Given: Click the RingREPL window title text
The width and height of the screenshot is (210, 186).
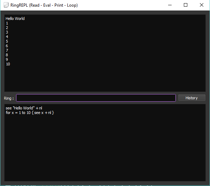Looking at the screenshot, I should point(44,5).
